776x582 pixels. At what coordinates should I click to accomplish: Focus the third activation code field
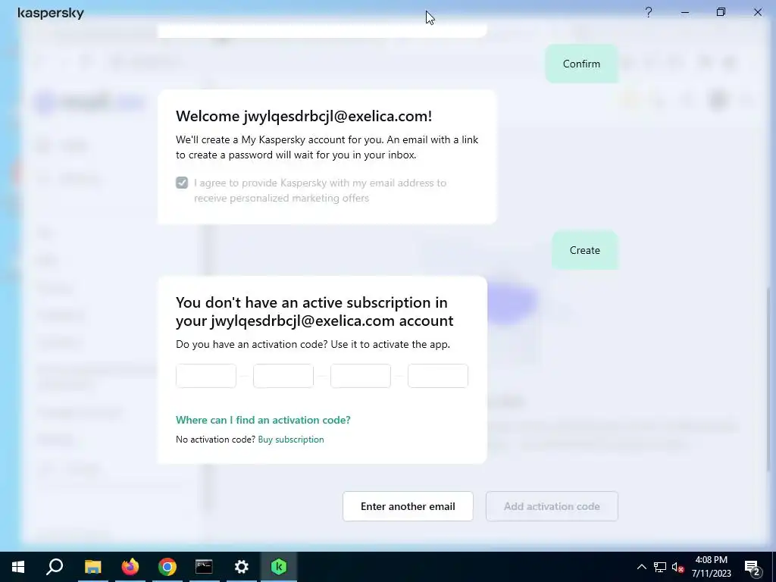[x=360, y=376]
